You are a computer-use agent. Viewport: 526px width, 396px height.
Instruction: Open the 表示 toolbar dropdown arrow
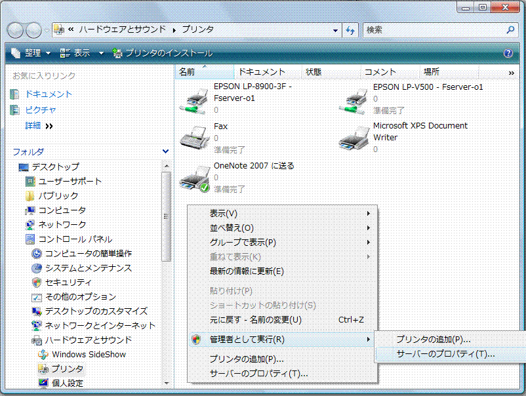(x=101, y=53)
